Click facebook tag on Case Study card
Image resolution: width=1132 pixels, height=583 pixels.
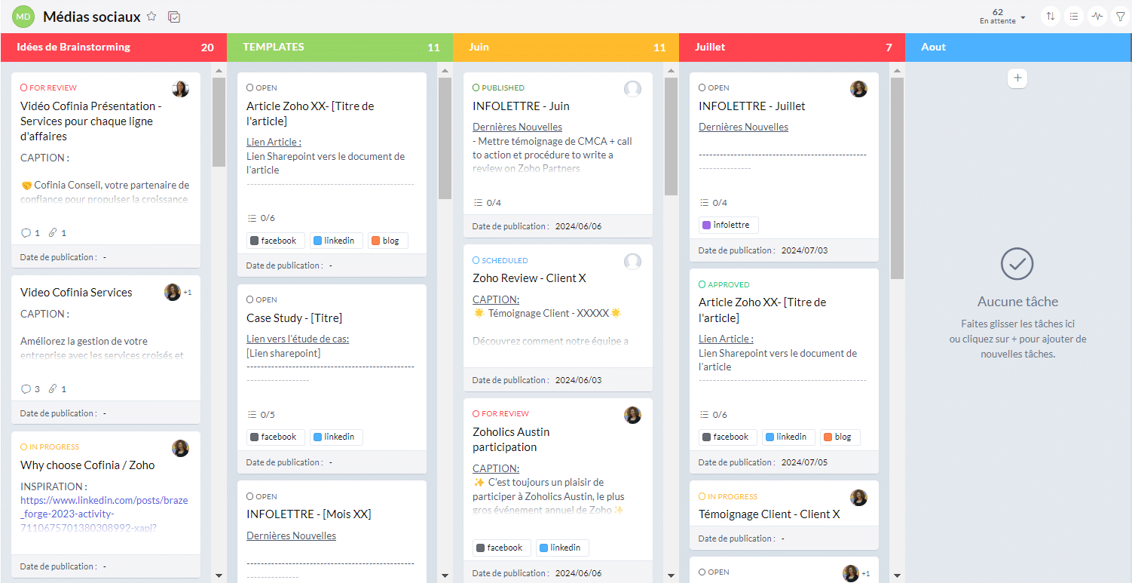coord(275,437)
